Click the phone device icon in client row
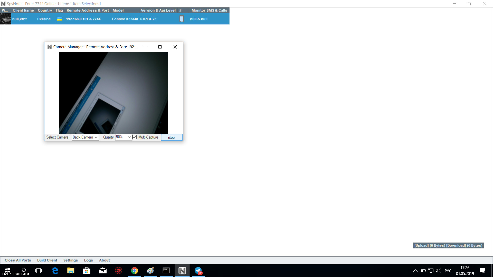The width and height of the screenshot is (493, 277). pyautogui.click(x=182, y=19)
